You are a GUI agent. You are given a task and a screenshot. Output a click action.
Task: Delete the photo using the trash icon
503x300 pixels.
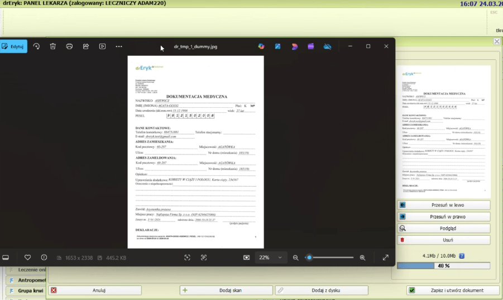click(52, 46)
